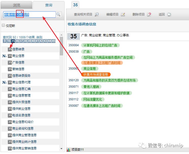Filter results by class 40
This screenshot has width=189, height=154.
pos(33,41)
